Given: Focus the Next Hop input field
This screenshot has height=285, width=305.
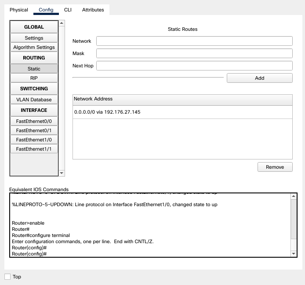Looking at the screenshot, I should (x=194, y=66).
